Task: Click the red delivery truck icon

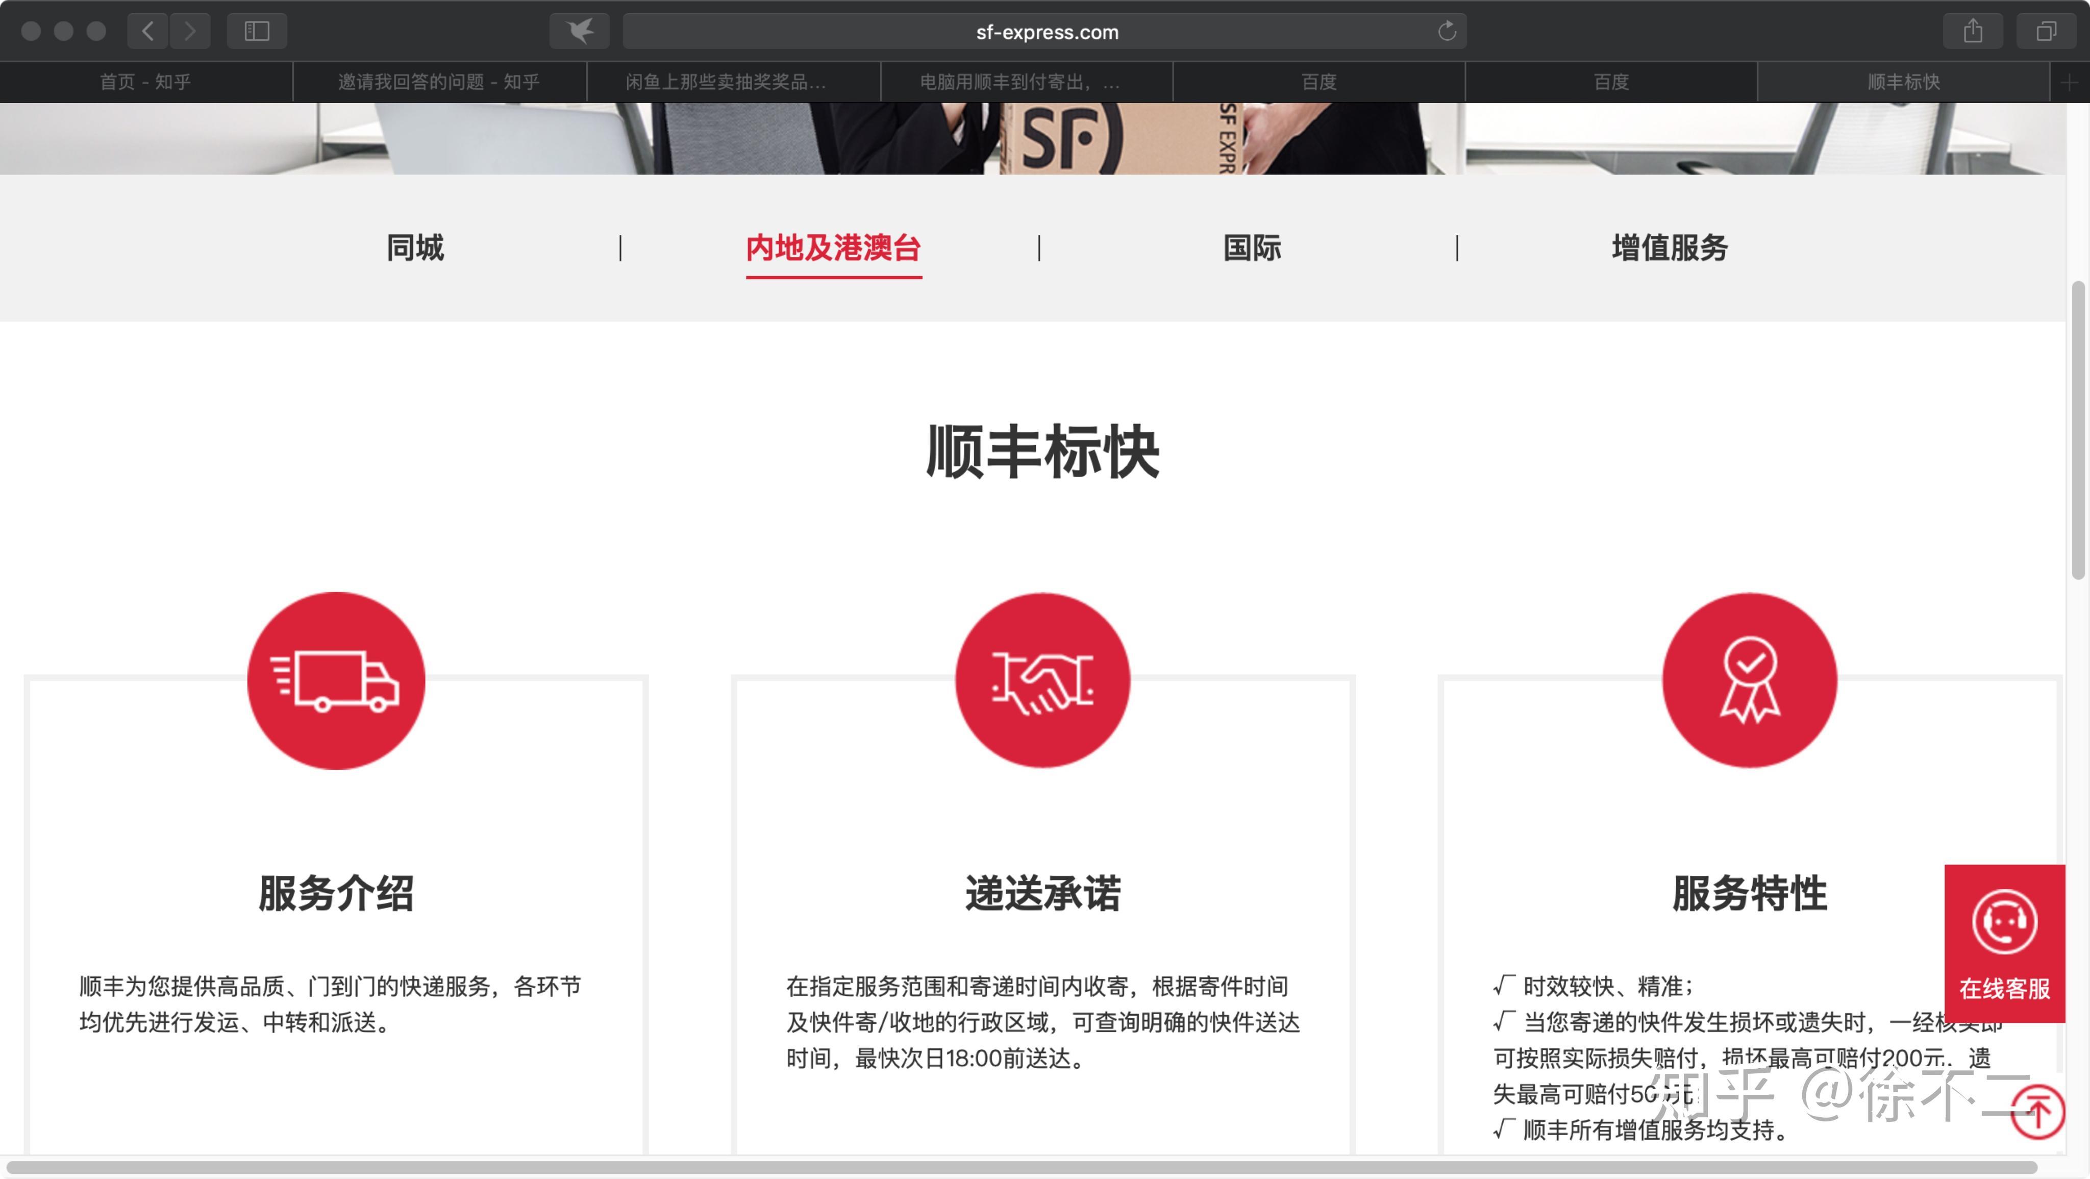Action: (336, 681)
